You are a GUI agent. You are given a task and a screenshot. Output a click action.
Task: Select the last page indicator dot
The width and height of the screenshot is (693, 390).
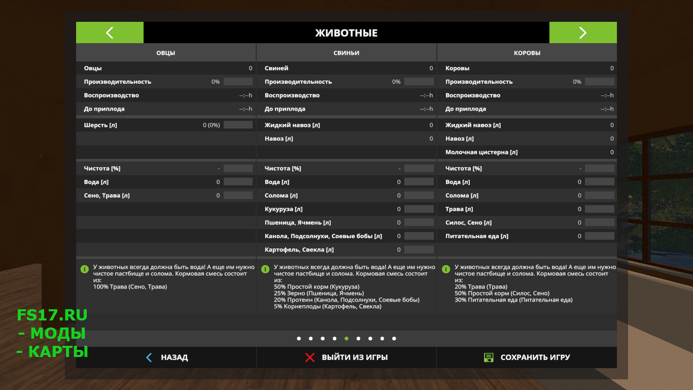tap(394, 339)
